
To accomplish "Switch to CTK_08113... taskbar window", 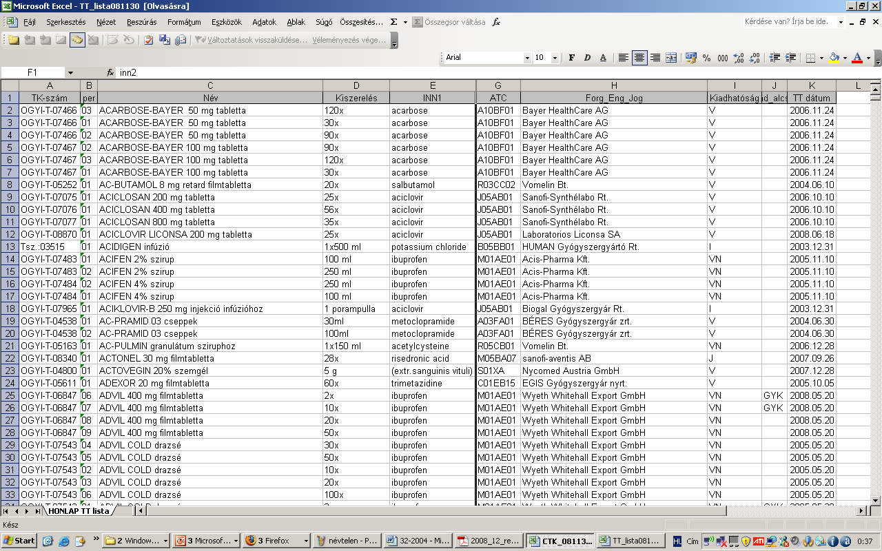I will click(x=560, y=541).
